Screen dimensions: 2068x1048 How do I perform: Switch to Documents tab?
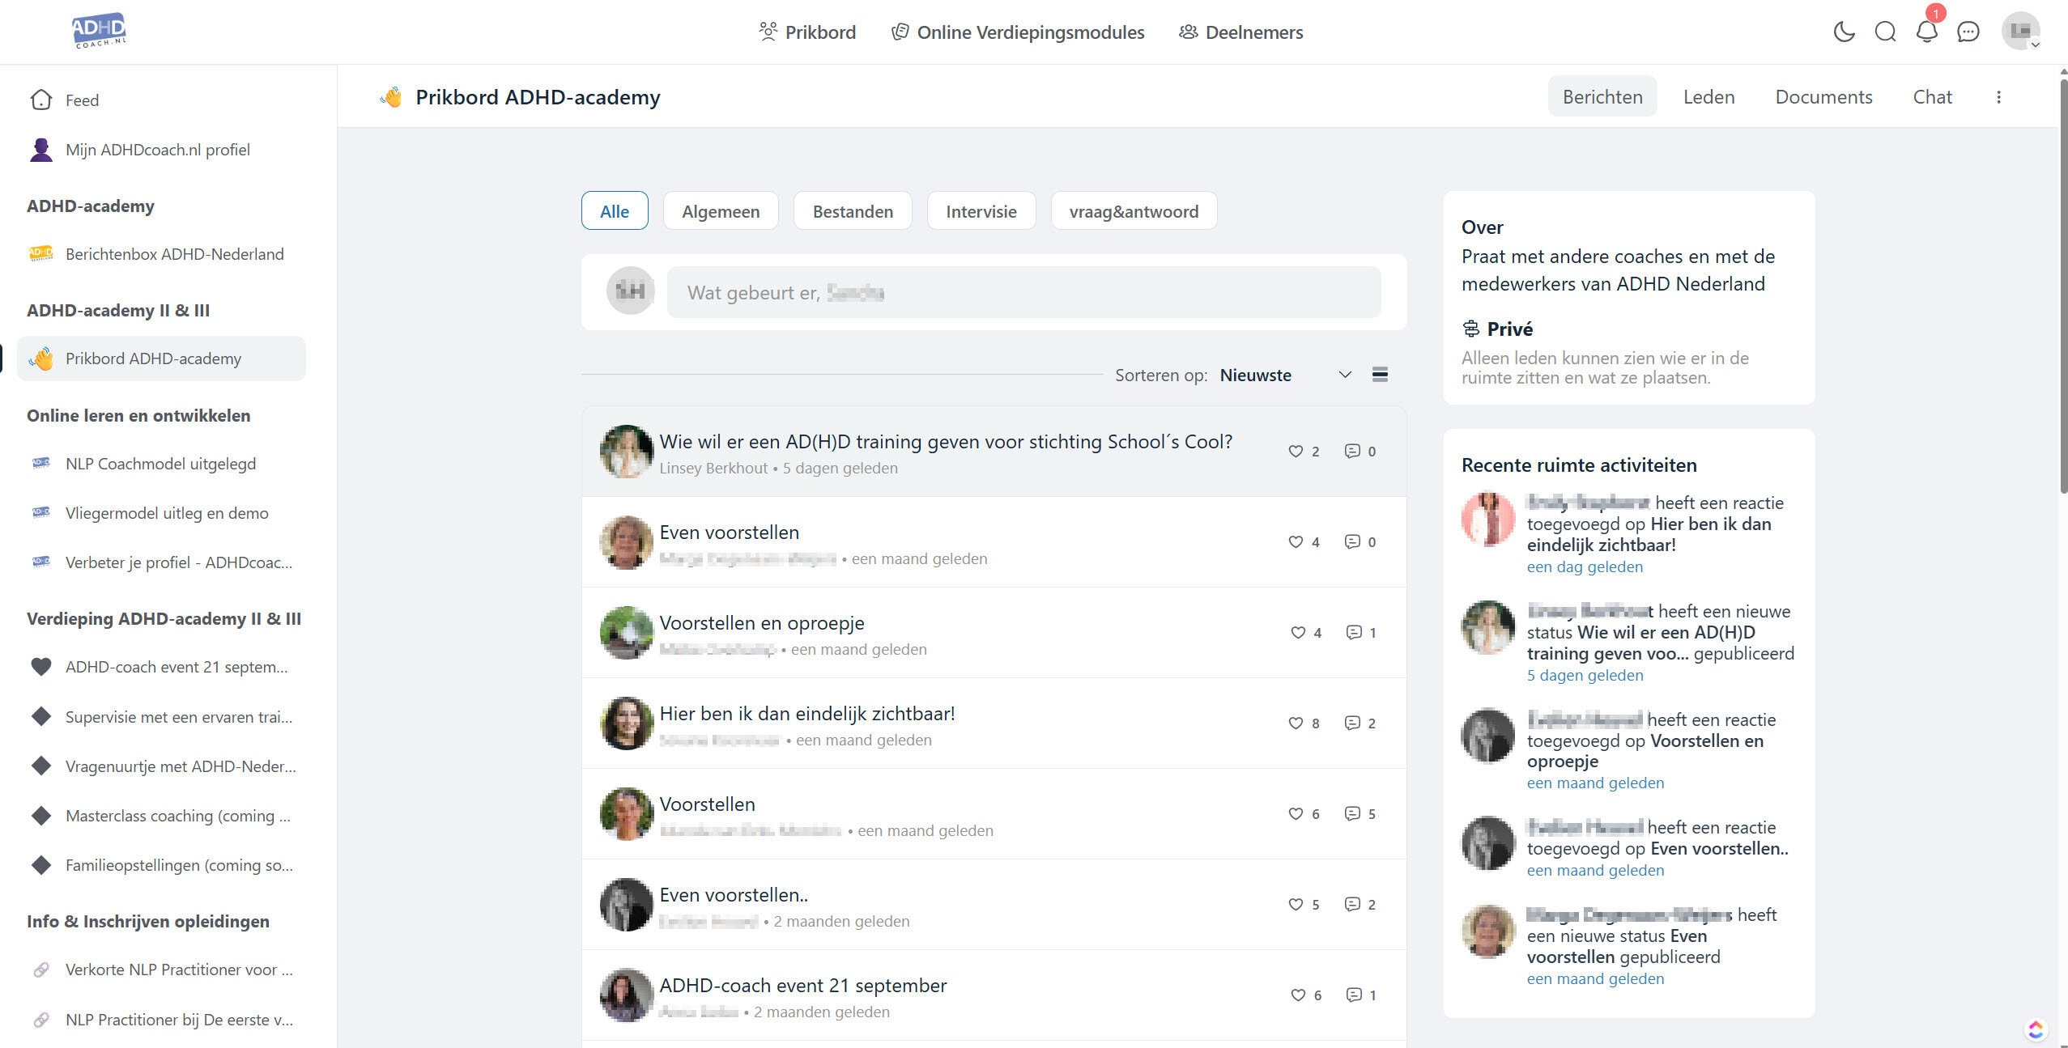pyautogui.click(x=1823, y=97)
